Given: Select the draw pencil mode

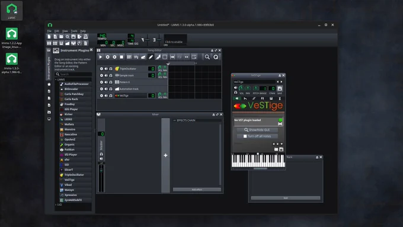Looking at the screenshot, I should click(151, 57).
